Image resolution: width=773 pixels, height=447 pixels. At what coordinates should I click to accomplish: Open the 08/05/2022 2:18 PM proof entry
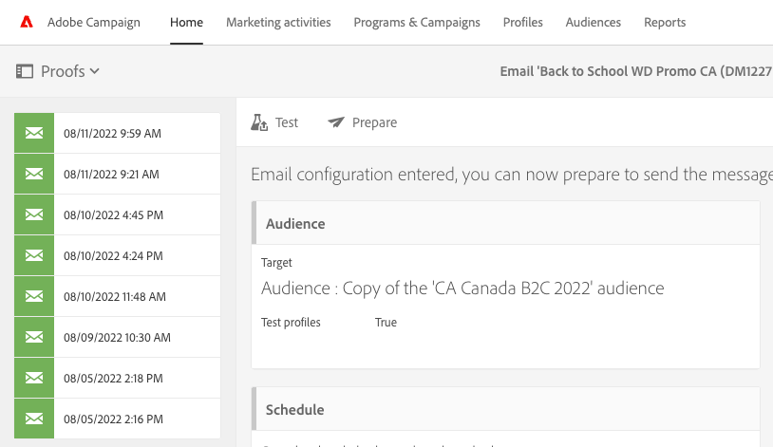[113, 378]
